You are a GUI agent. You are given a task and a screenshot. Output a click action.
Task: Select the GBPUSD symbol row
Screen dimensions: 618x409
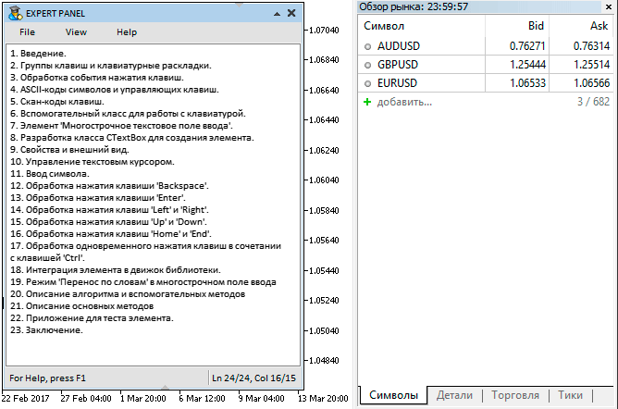coord(486,65)
